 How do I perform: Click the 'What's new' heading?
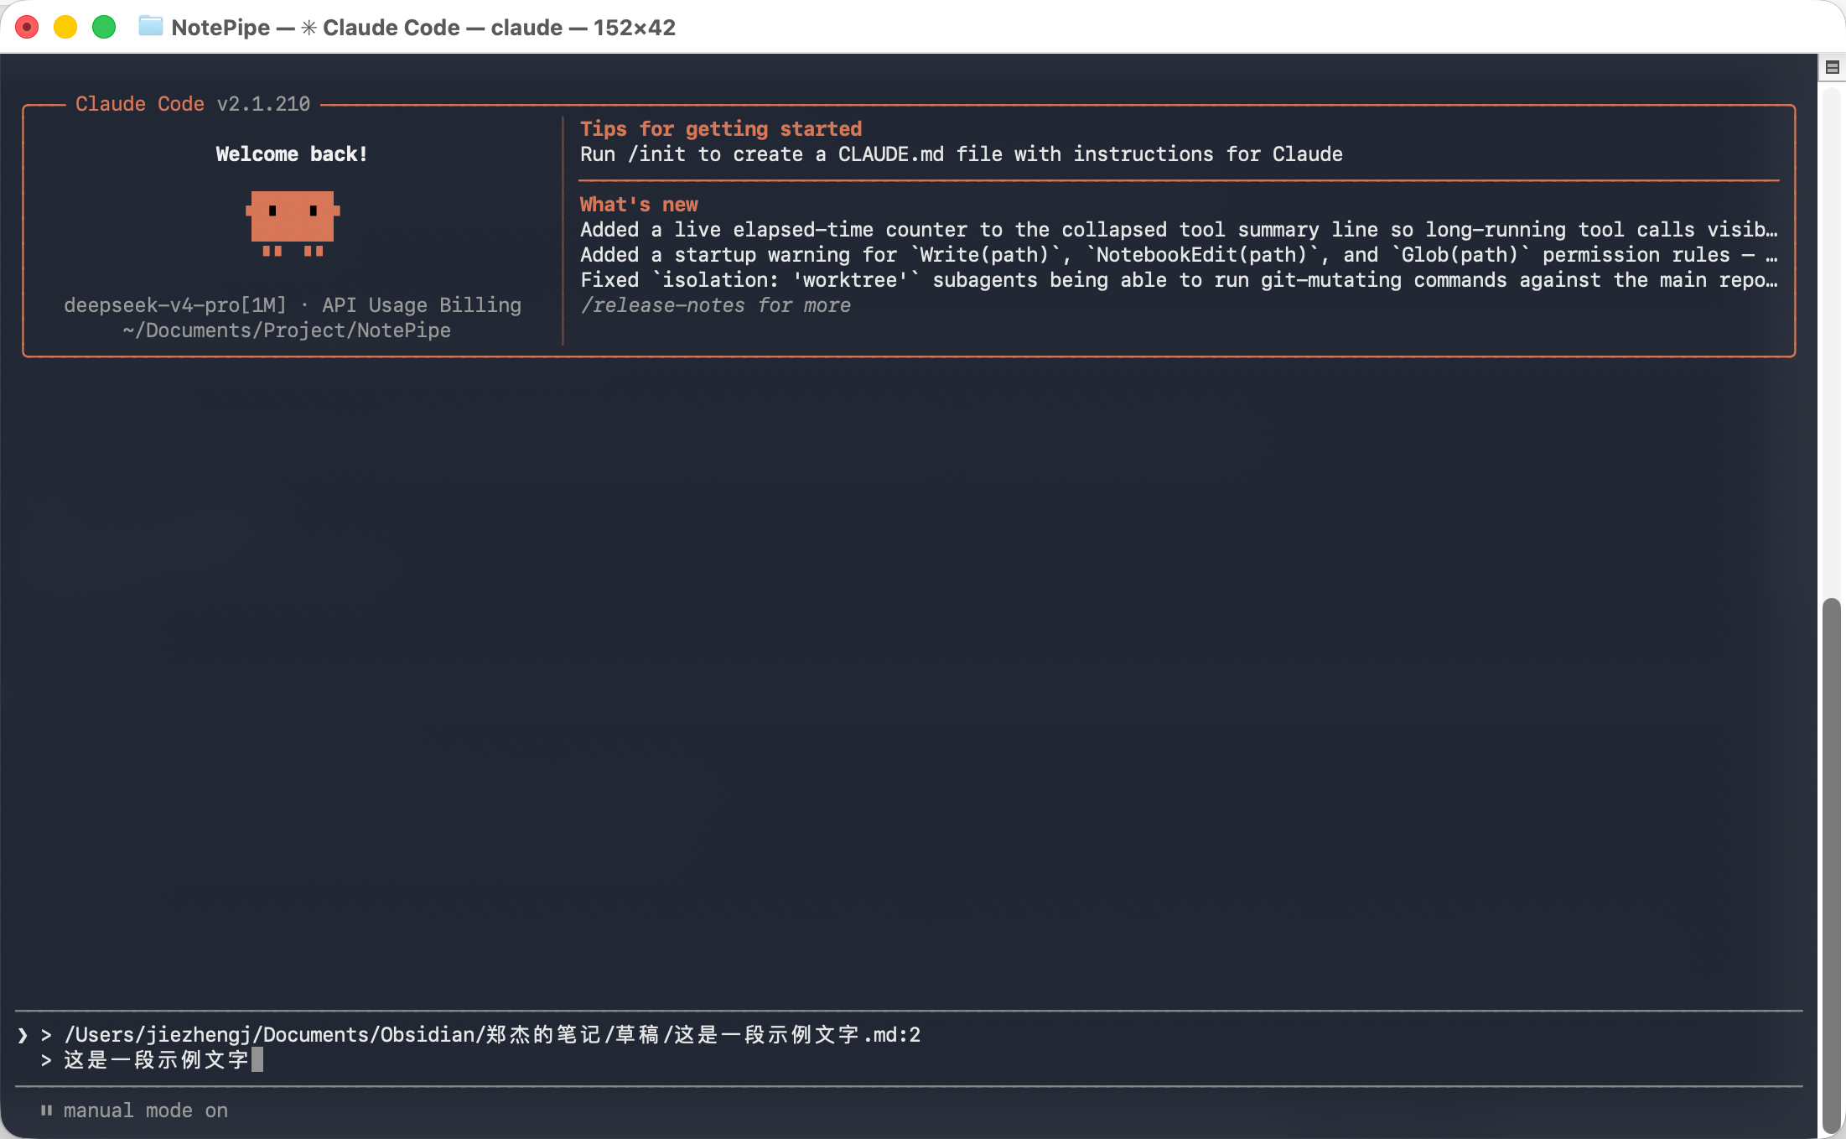pyautogui.click(x=639, y=205)
